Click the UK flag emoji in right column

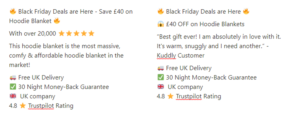(x=161, y=87)
